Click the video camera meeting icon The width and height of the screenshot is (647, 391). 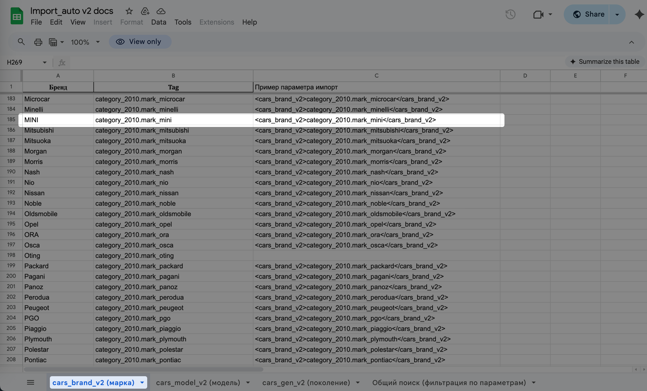(538, 14)
